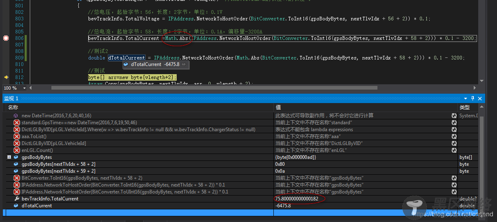The image size is (497, 222).
Task: Select the “此表达式可导致副作用” value cell
Action: [x=324, y=116]
